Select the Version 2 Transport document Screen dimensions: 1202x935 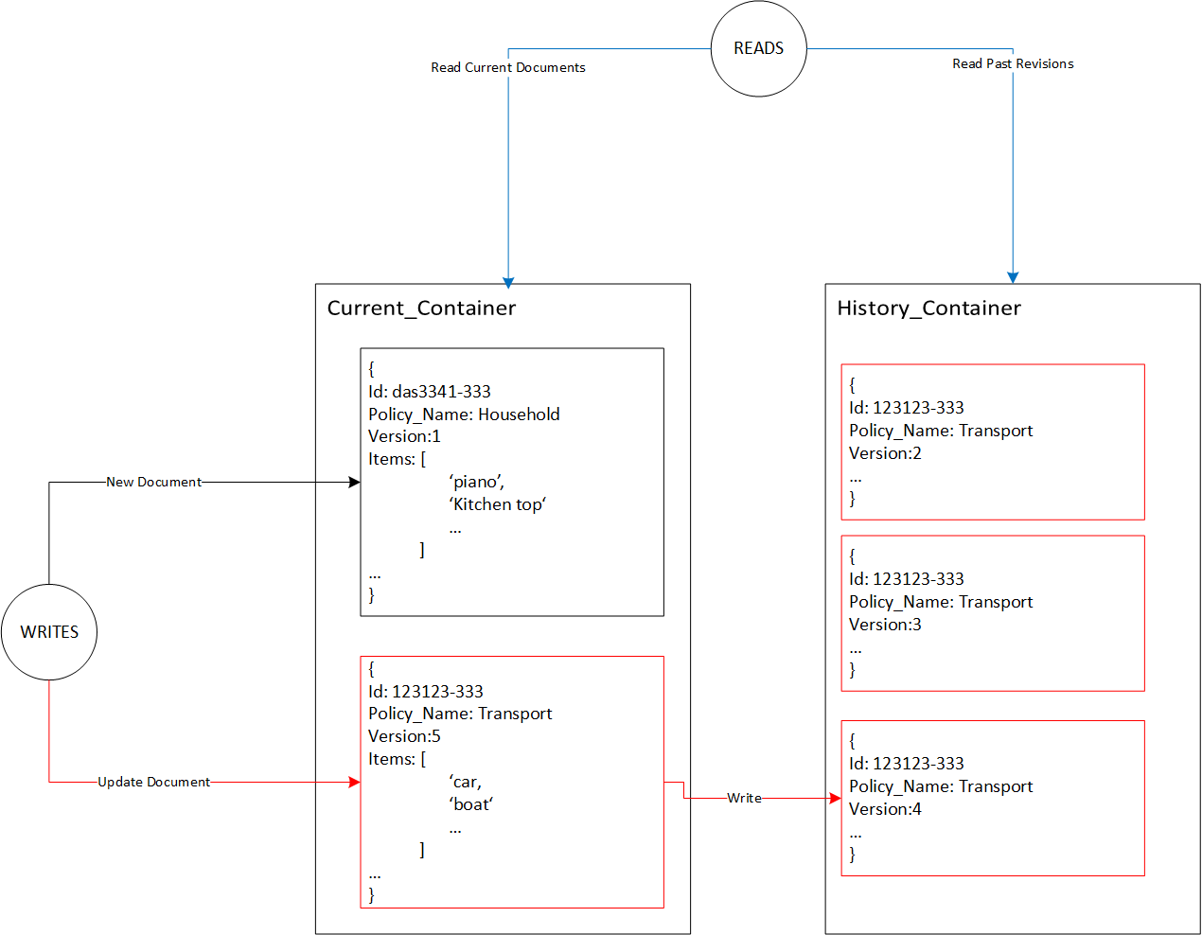992,441
